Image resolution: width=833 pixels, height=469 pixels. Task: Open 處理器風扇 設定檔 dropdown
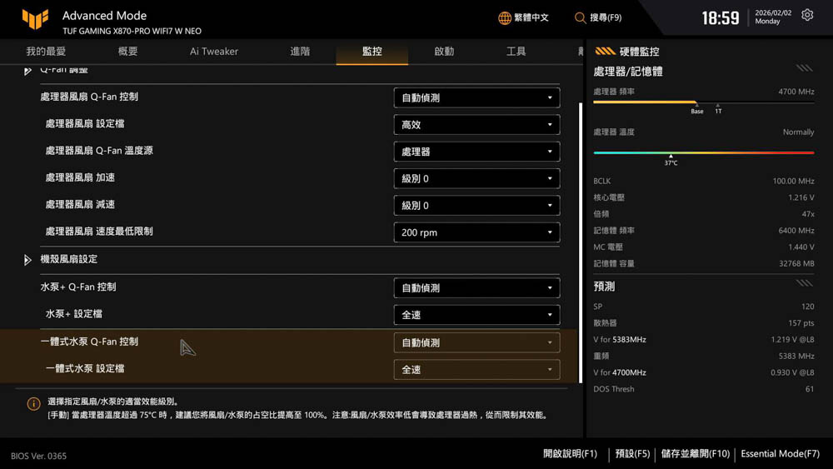click(476, 125)
